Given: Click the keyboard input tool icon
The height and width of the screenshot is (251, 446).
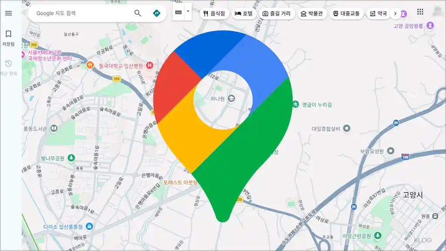Looking at the screenshot, I should 178,12.
